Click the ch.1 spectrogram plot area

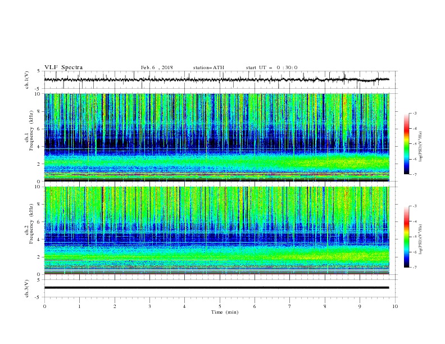[216, 137]
